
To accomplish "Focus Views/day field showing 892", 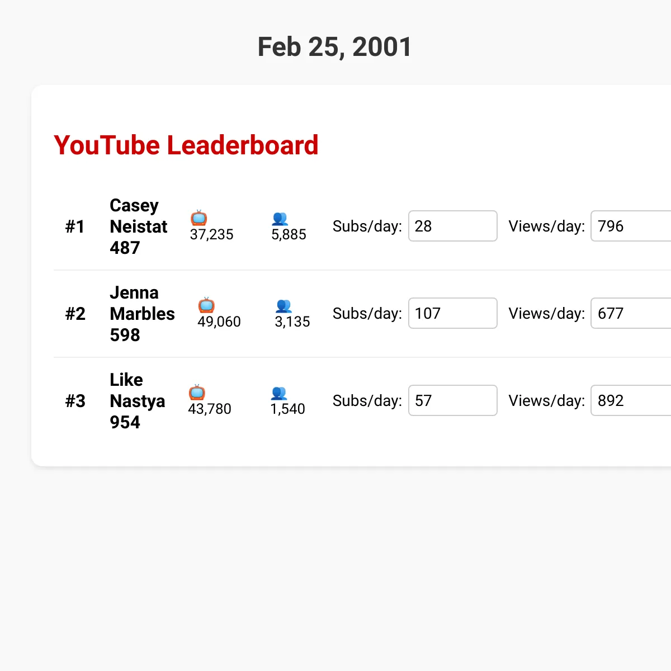I will (x=631, y=400).
